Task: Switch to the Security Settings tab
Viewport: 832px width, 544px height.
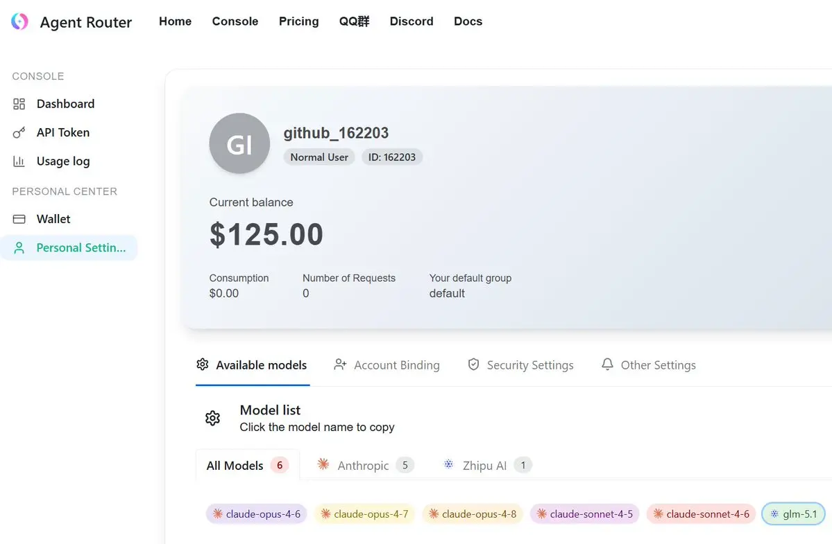Action: coord(520,365)
